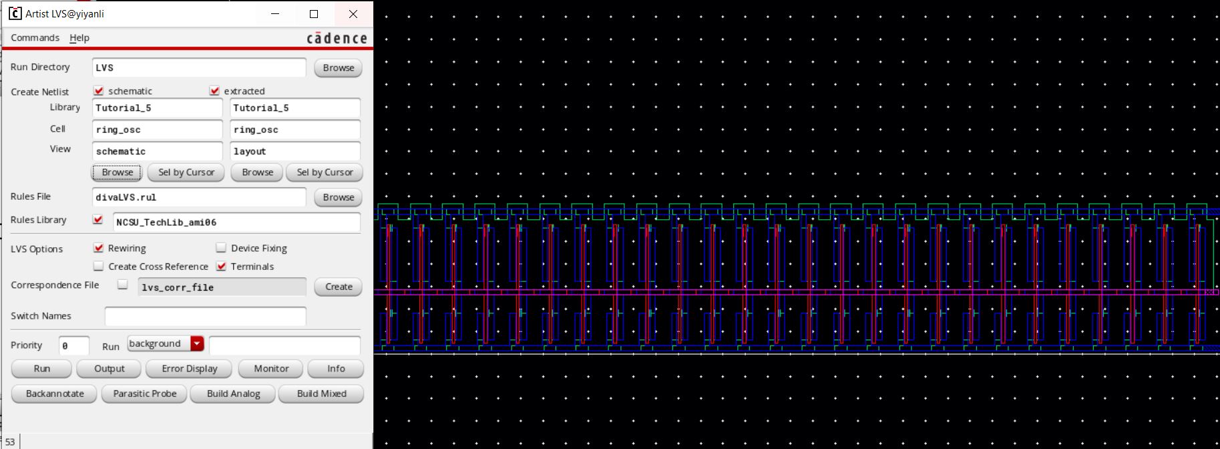The width and height of the screenshot is (1220, 449).
Task: Maximize the Artist LVS window
Action: click(314, 14)
